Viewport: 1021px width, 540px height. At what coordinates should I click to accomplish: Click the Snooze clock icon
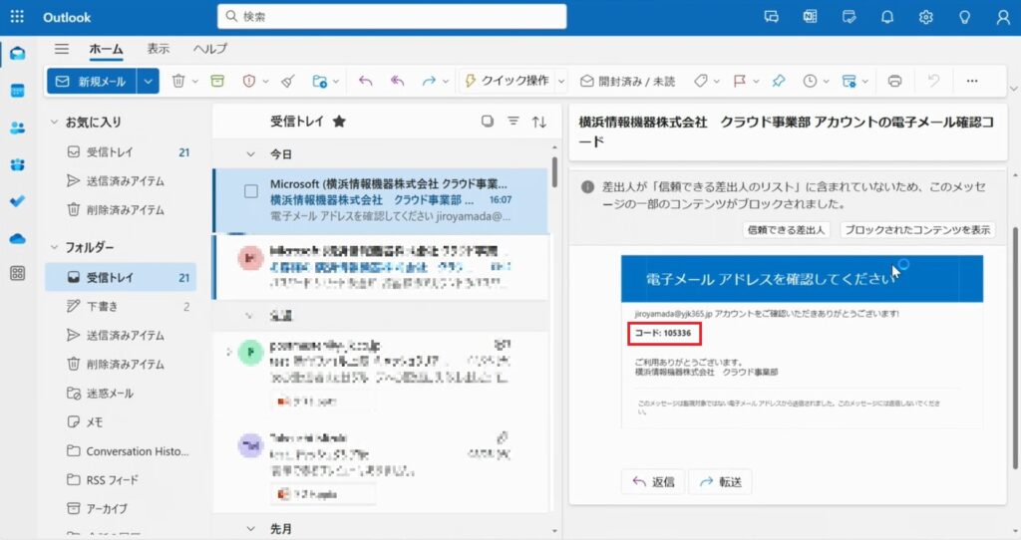click(810, 82)
